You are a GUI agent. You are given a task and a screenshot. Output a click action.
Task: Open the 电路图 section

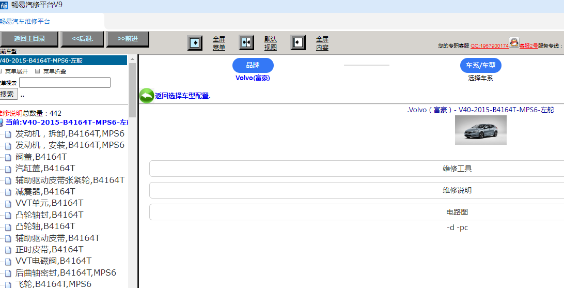pyautogui.click(x=356, y=211)
